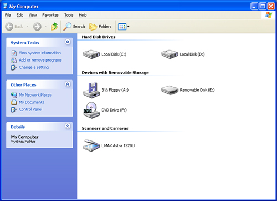Click the Details panel title
277x201 pixels.
18,127
